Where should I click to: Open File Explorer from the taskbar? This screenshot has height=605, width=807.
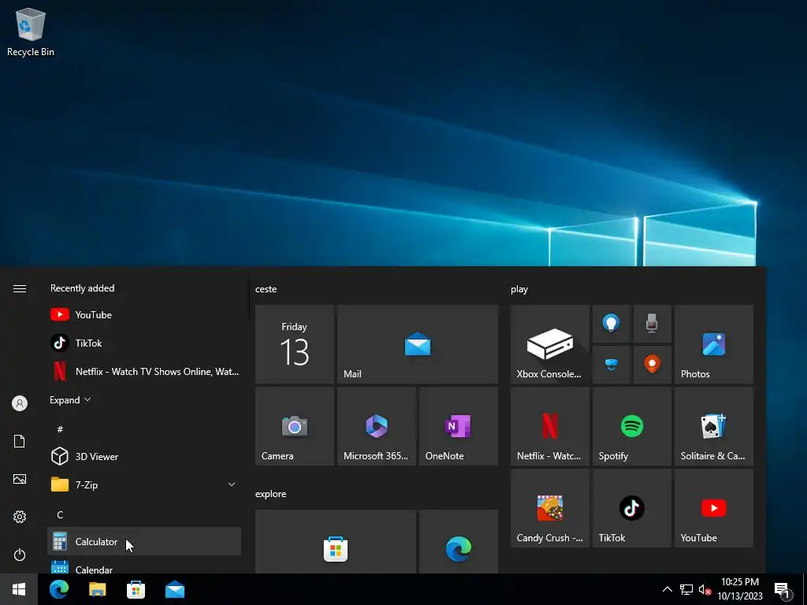tap(97, 589)
